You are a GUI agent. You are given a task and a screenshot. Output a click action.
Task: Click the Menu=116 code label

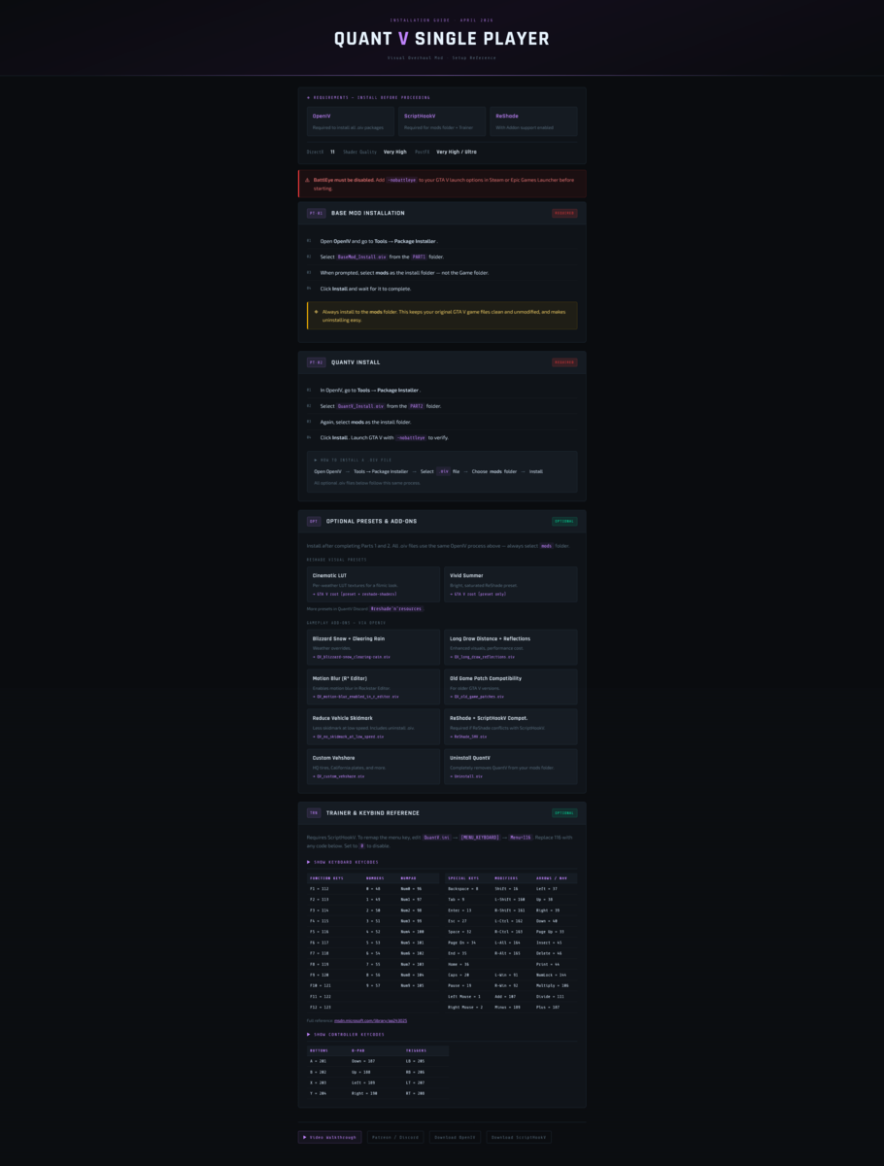pos(522,837)
